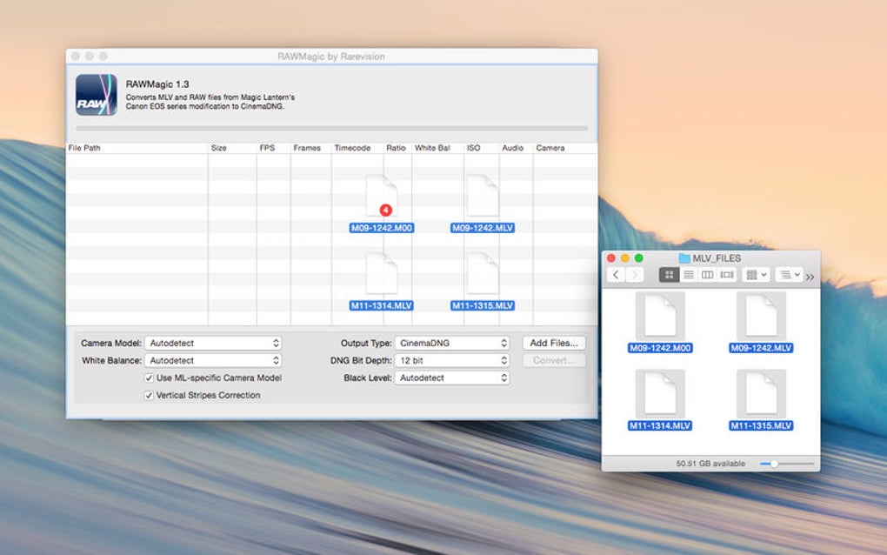Open the Camera Model dropdown

[213, 343]
